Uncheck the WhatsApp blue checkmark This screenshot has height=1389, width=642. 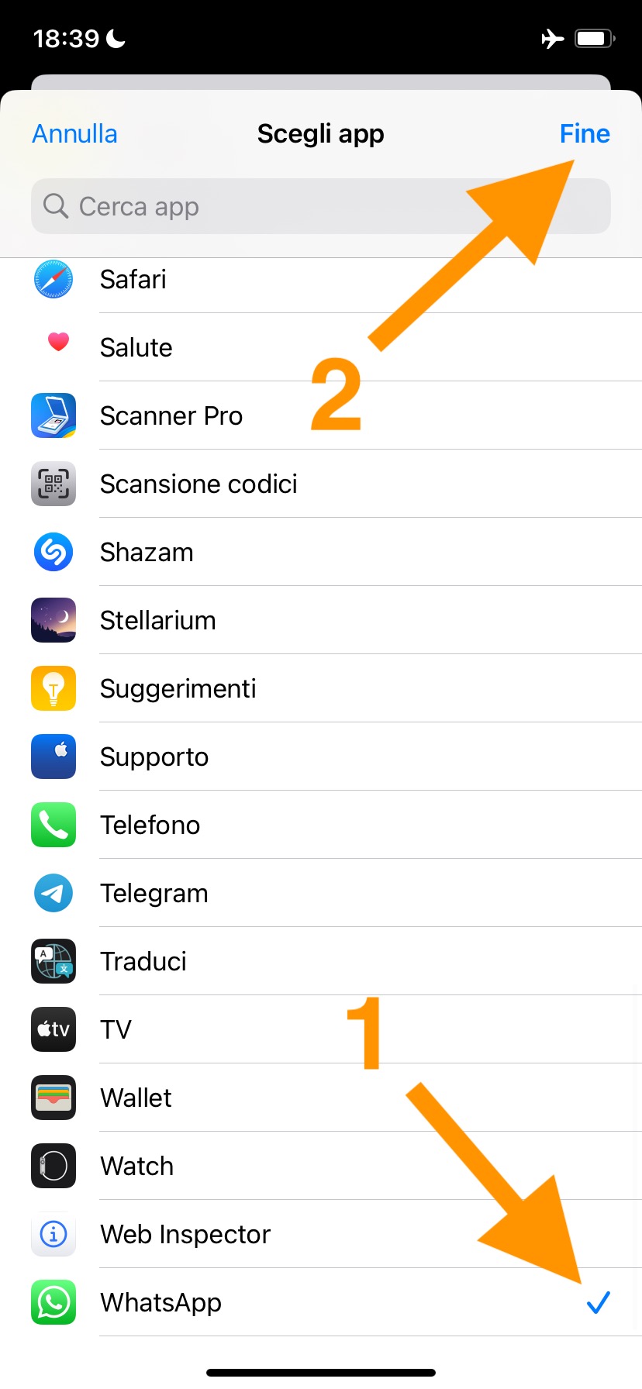coord(598,1303)
